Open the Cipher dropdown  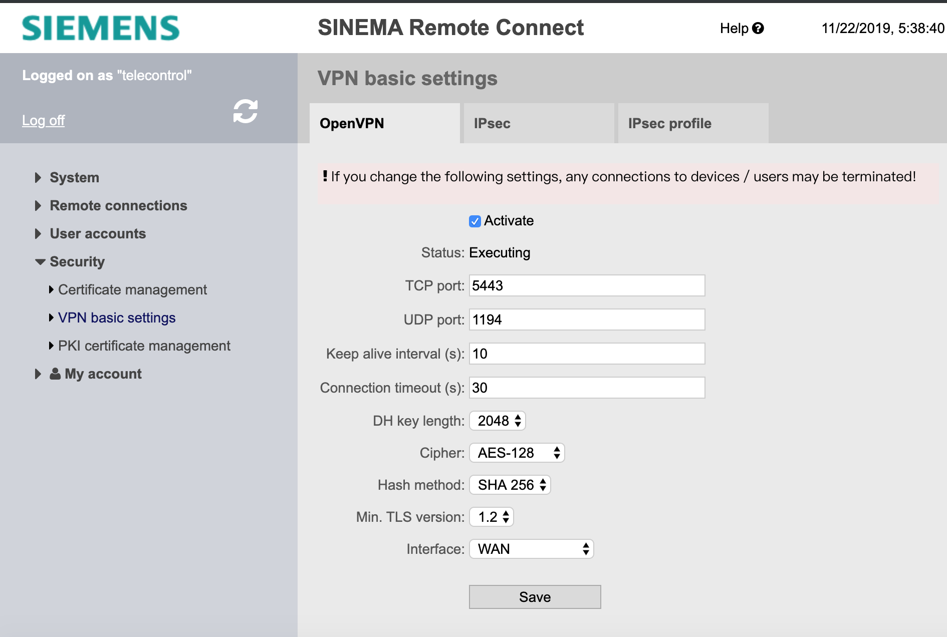[517, 453]
